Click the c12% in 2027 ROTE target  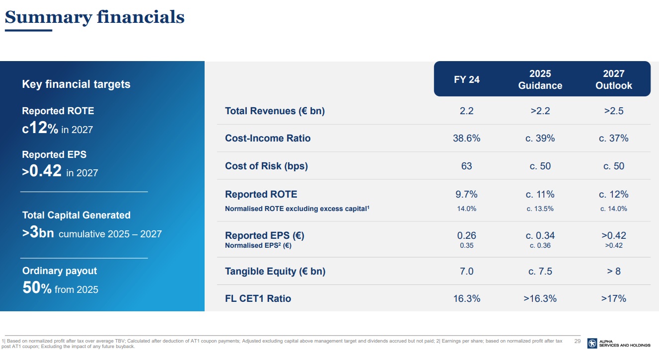click(57, 129)
